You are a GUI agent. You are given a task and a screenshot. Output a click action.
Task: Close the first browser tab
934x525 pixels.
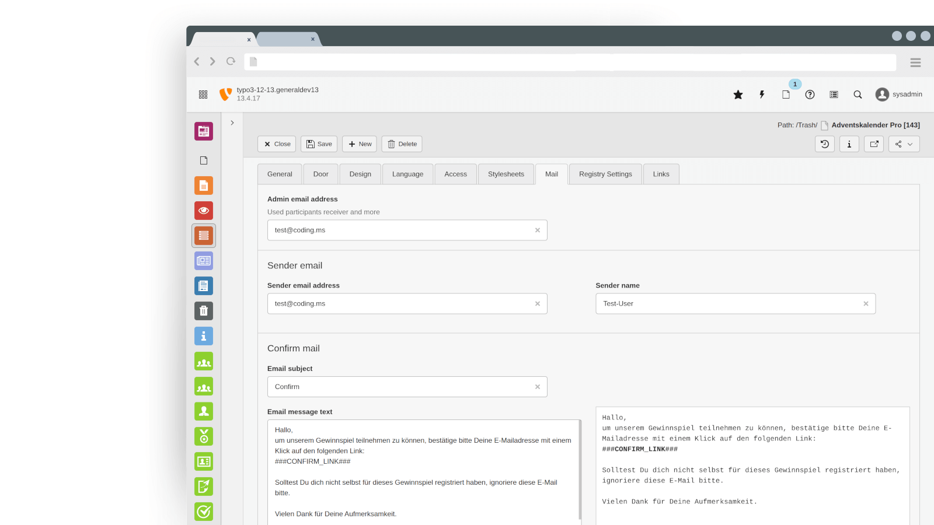[x=249, y=40]
